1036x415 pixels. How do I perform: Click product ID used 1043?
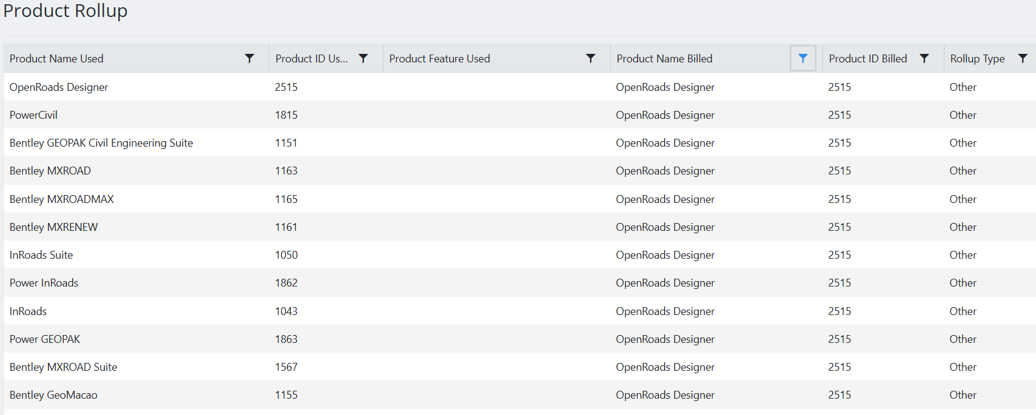point(286,311)
